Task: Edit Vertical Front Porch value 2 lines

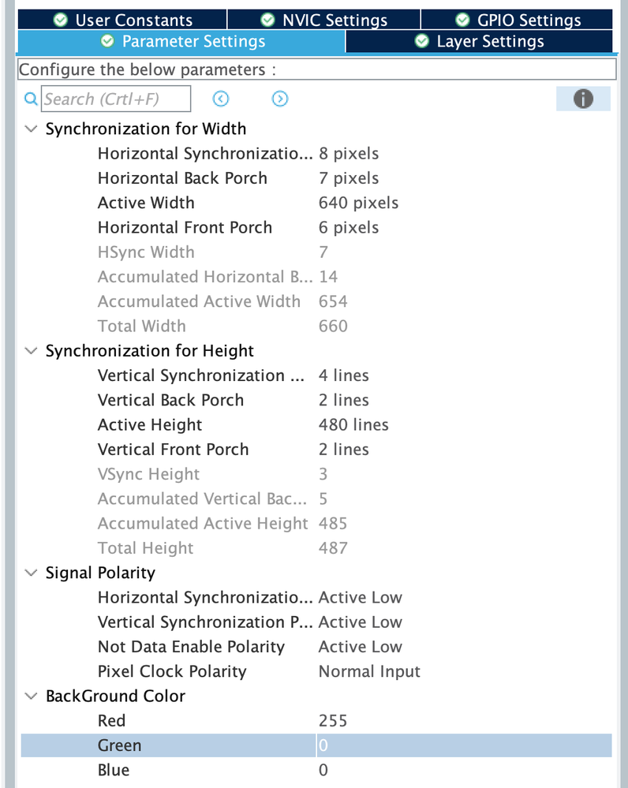Action: pos(344,450)
